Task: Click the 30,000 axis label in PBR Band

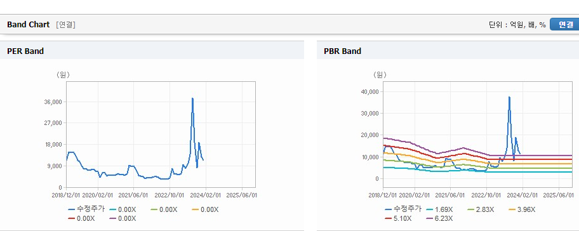Action: click(x=370, y=114)
